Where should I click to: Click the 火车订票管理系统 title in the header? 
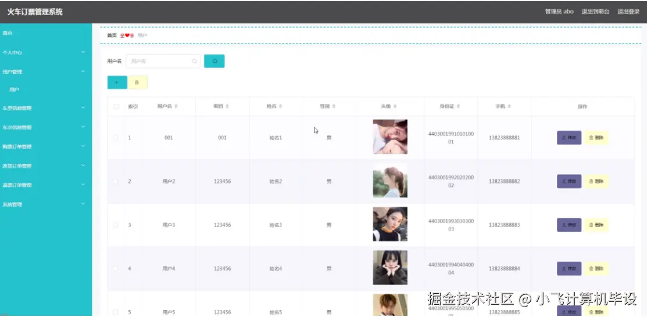point(35,12)
